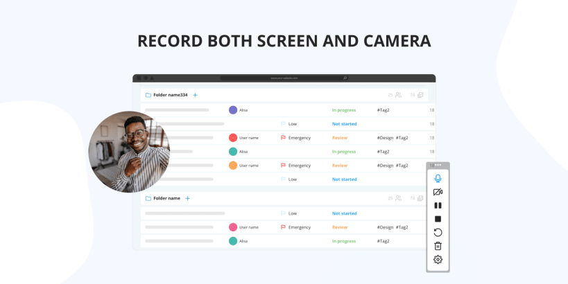The width and height of the screenshot is (568, 284).
Task: Click the three-dot handle on recording toolbar
Action: 438,165
